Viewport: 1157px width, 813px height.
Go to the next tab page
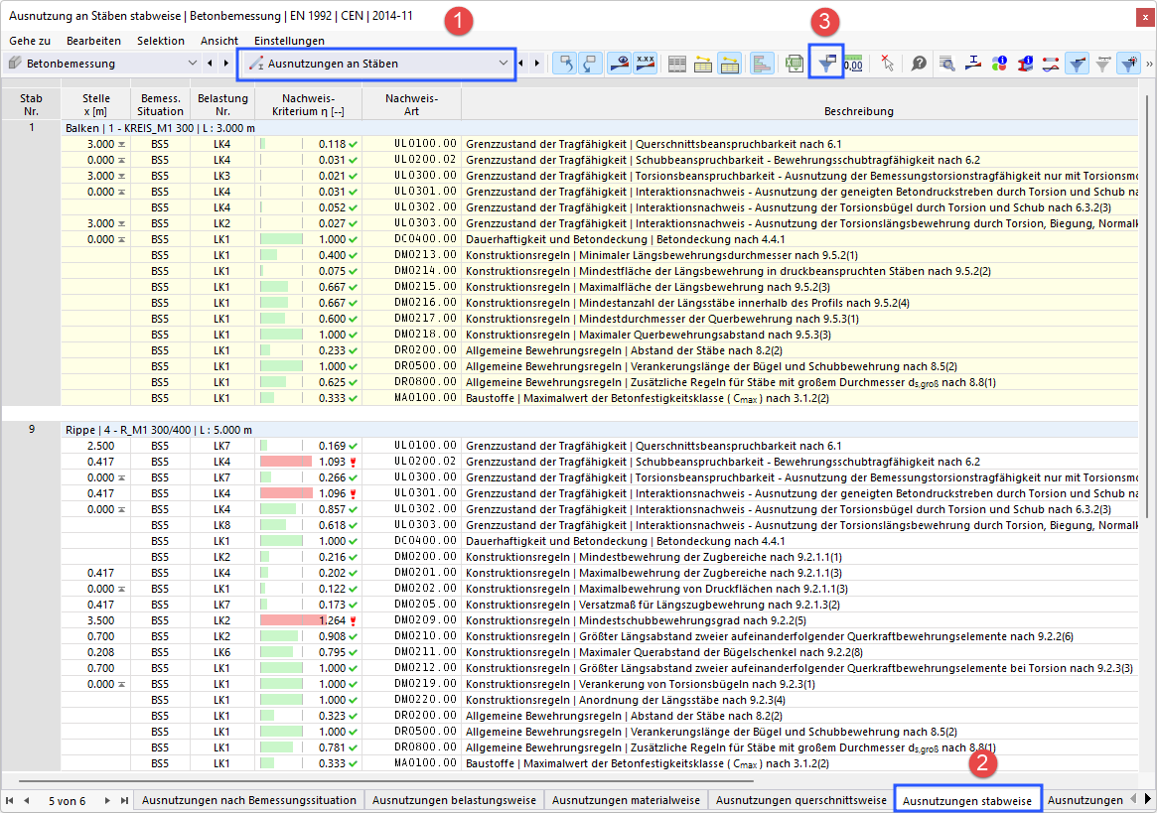point(107,800)
